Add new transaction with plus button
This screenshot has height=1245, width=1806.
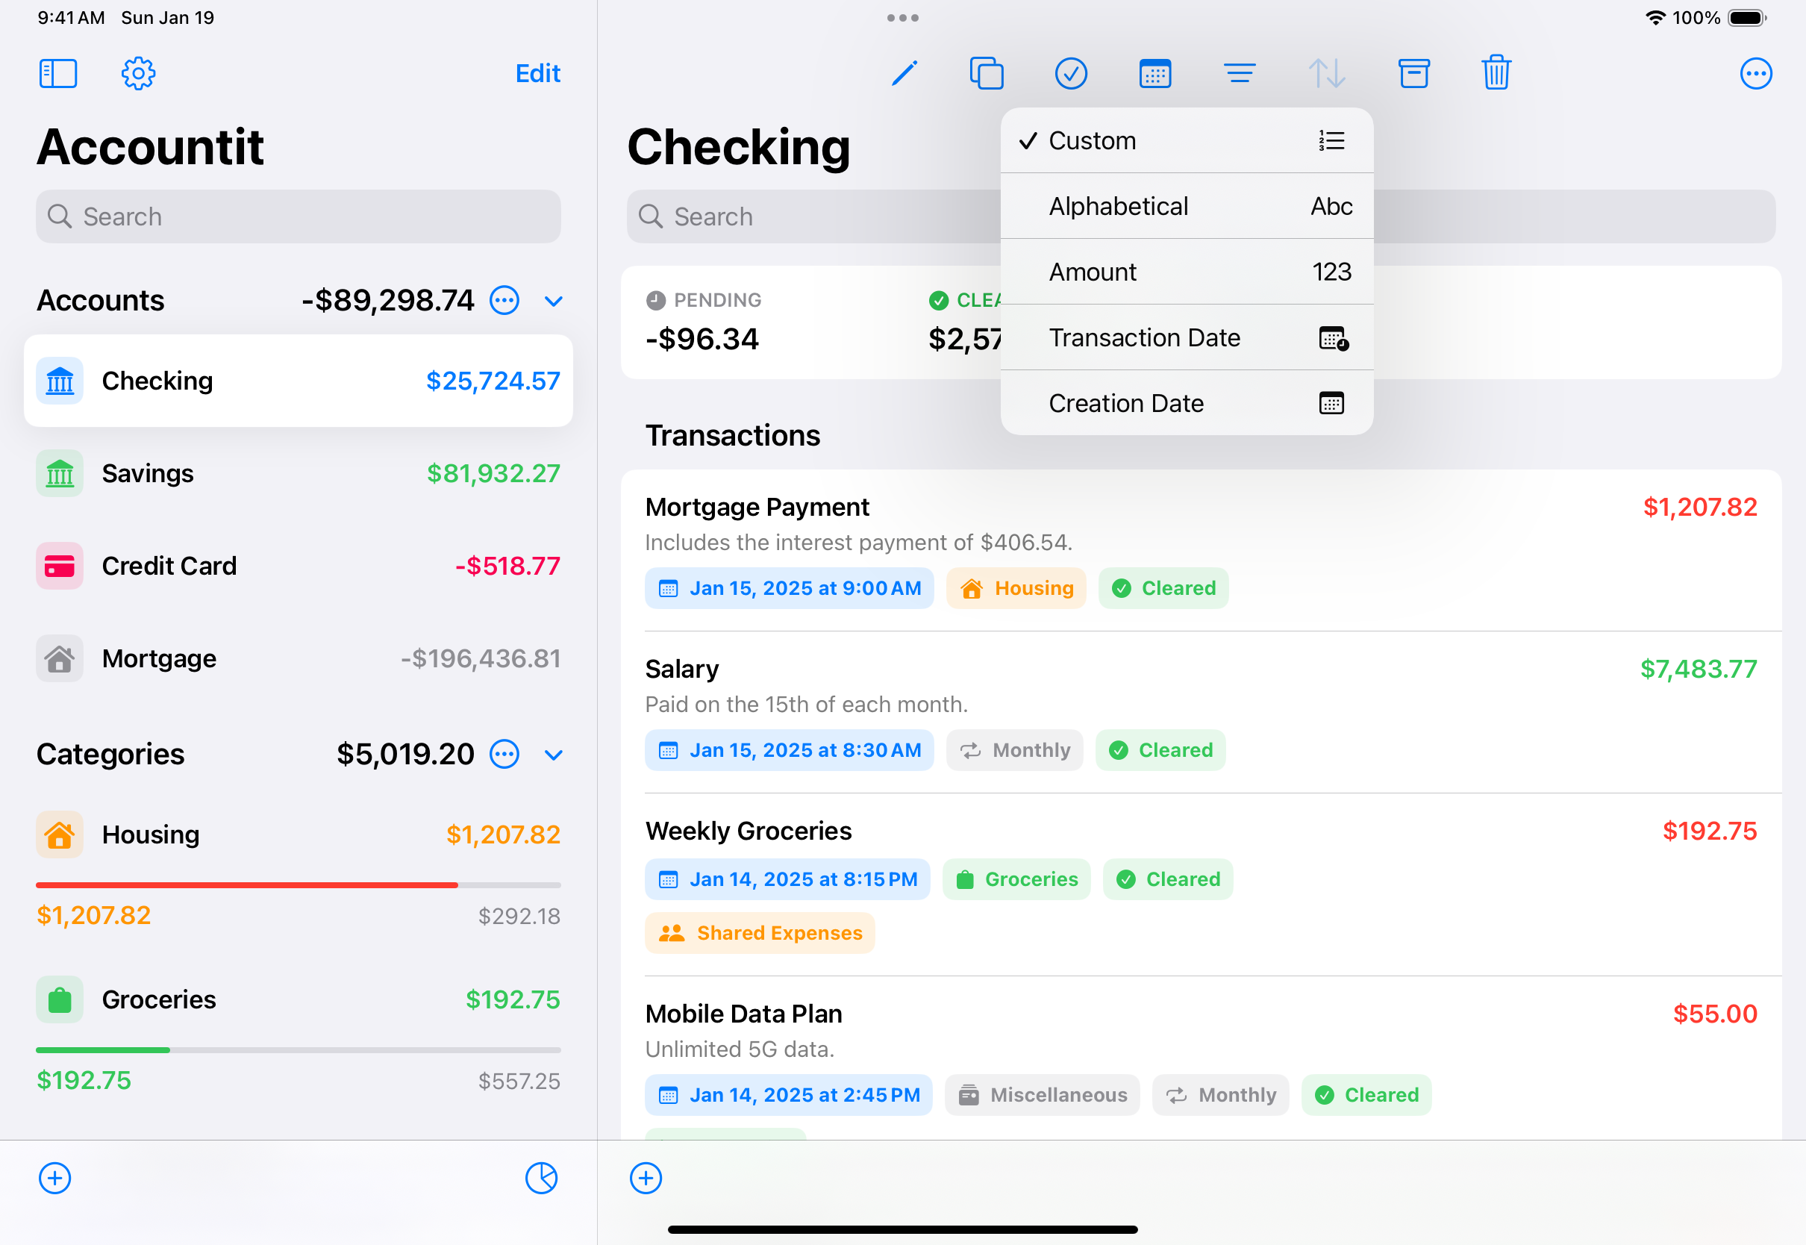pos(646,1178)
